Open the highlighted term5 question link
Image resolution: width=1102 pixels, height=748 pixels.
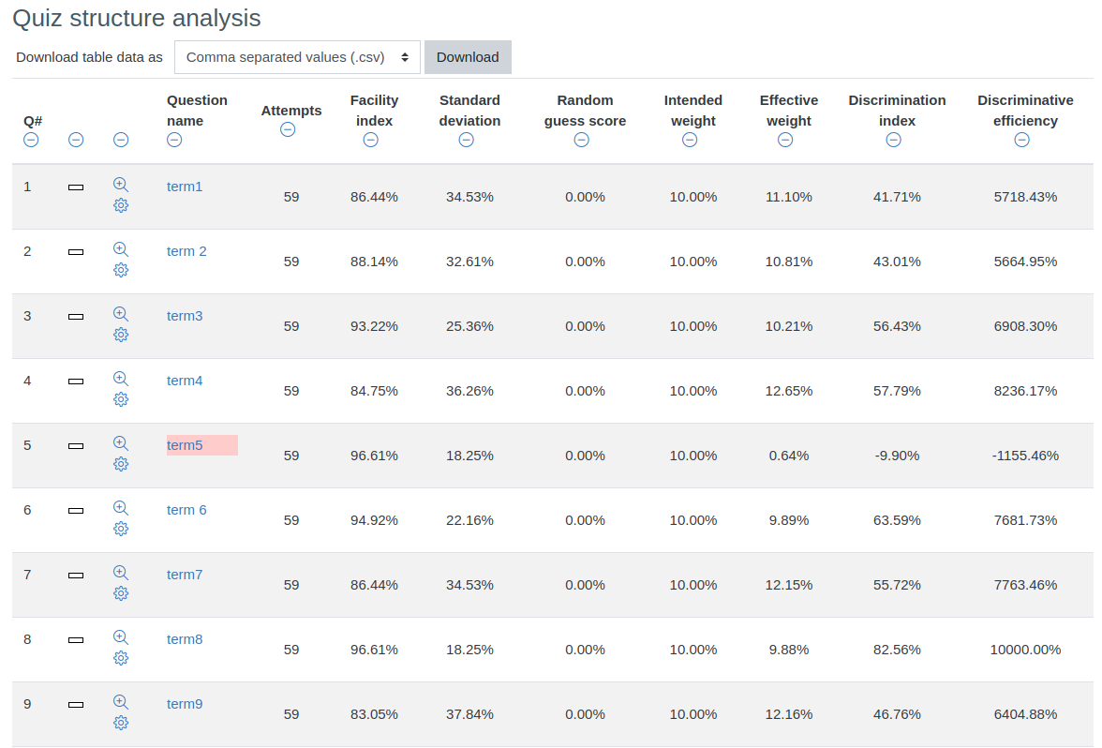point(184,445)
